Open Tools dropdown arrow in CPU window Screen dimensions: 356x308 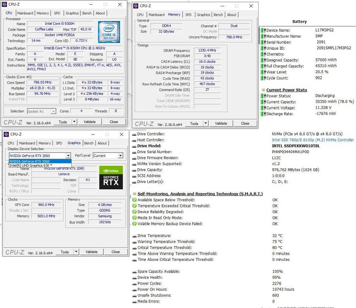pos(74,122)
